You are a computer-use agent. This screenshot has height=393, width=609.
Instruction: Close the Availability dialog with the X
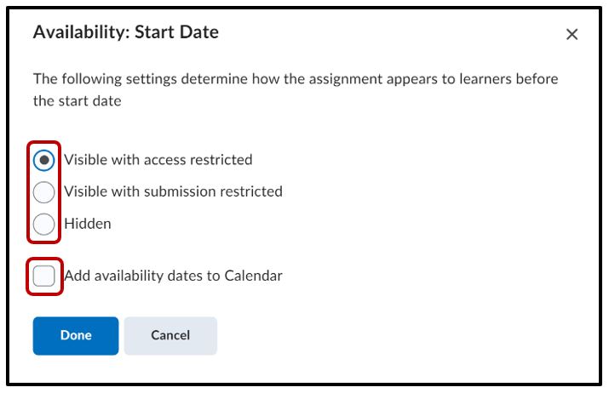[x=572, y=34]
